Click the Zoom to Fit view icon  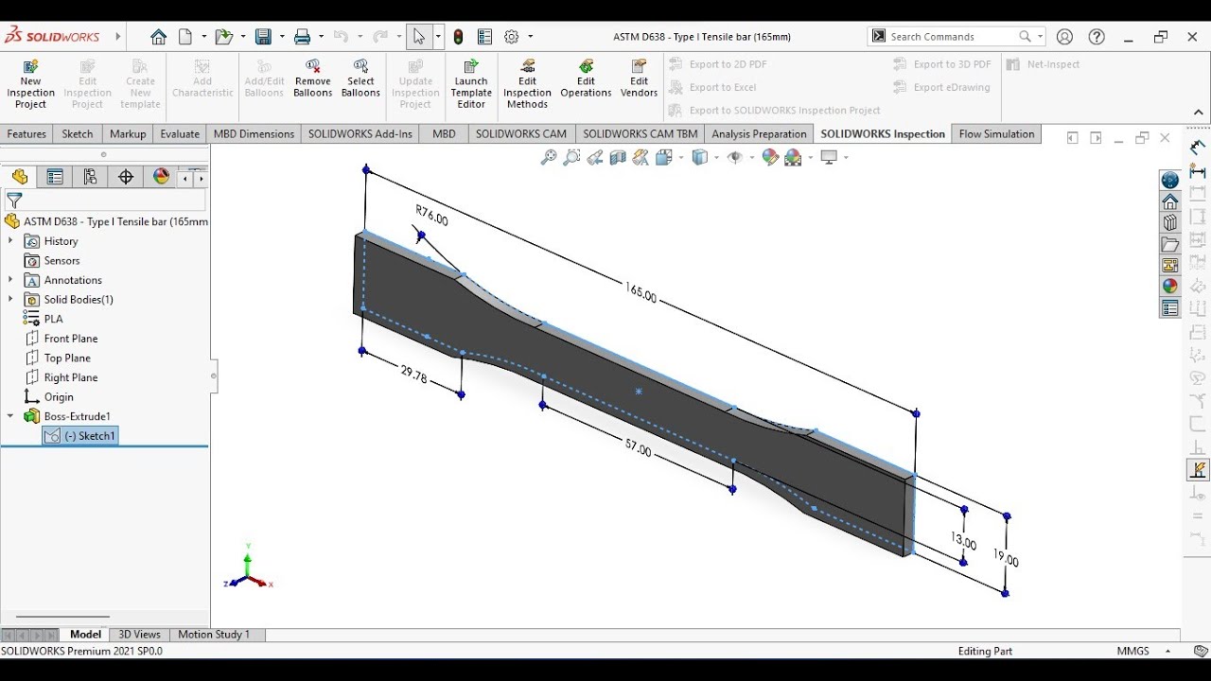pos(549,157)
